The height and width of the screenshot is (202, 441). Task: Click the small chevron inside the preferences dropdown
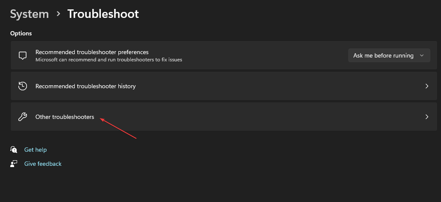click(x=422, y=55)
